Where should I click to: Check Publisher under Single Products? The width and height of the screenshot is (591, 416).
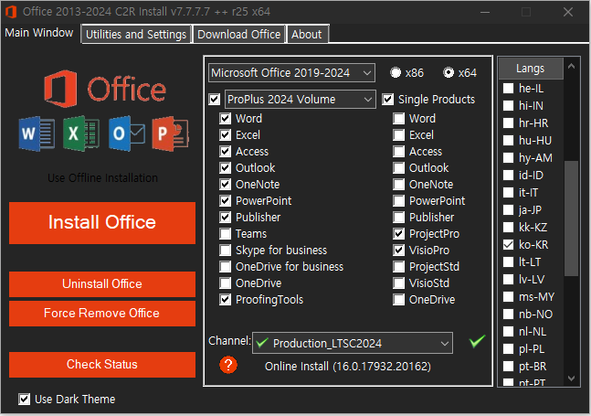399,218
